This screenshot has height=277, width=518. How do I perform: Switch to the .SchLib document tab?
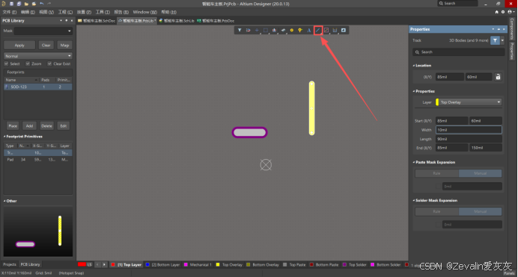177,20
